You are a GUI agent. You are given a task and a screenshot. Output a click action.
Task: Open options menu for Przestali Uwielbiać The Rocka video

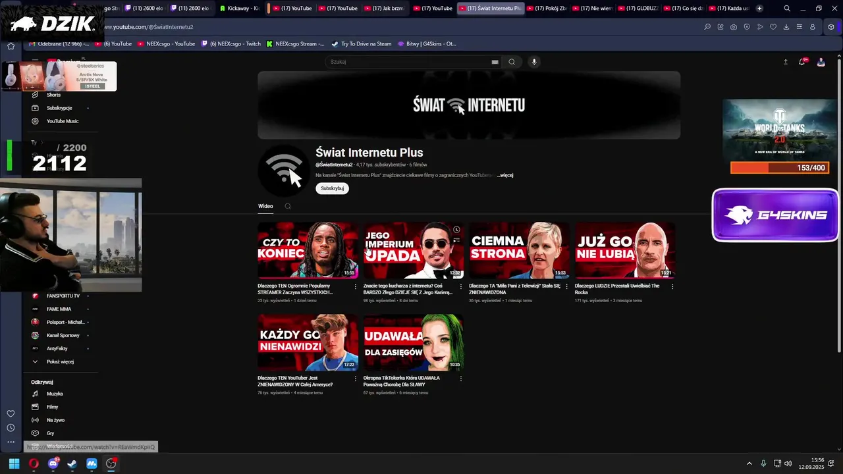[672, 286]
